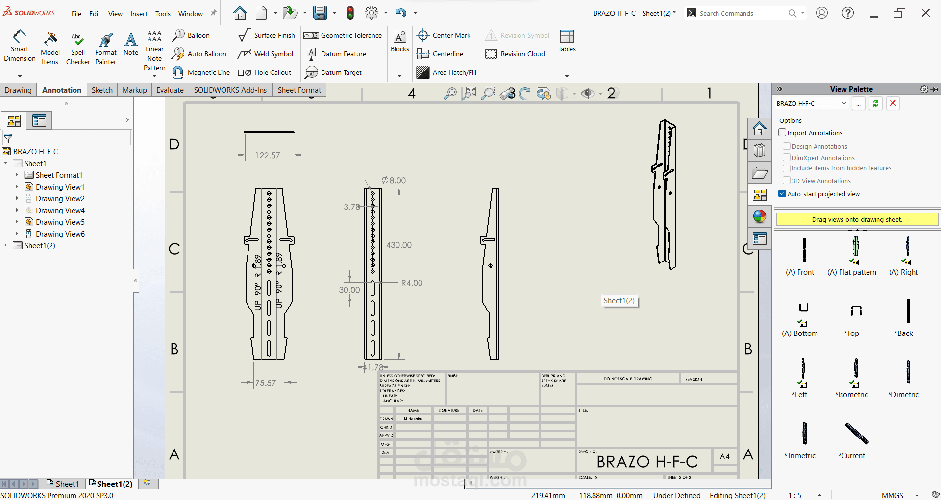Open the Tools menu
Viewport: 941px width, 500px height.
pos(163,14)
